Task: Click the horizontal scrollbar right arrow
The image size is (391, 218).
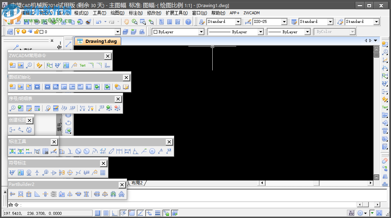Action: tap(371, 183)
